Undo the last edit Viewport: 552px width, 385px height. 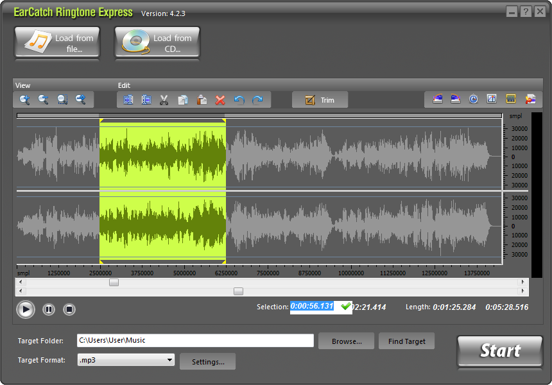tap(239, 100)
